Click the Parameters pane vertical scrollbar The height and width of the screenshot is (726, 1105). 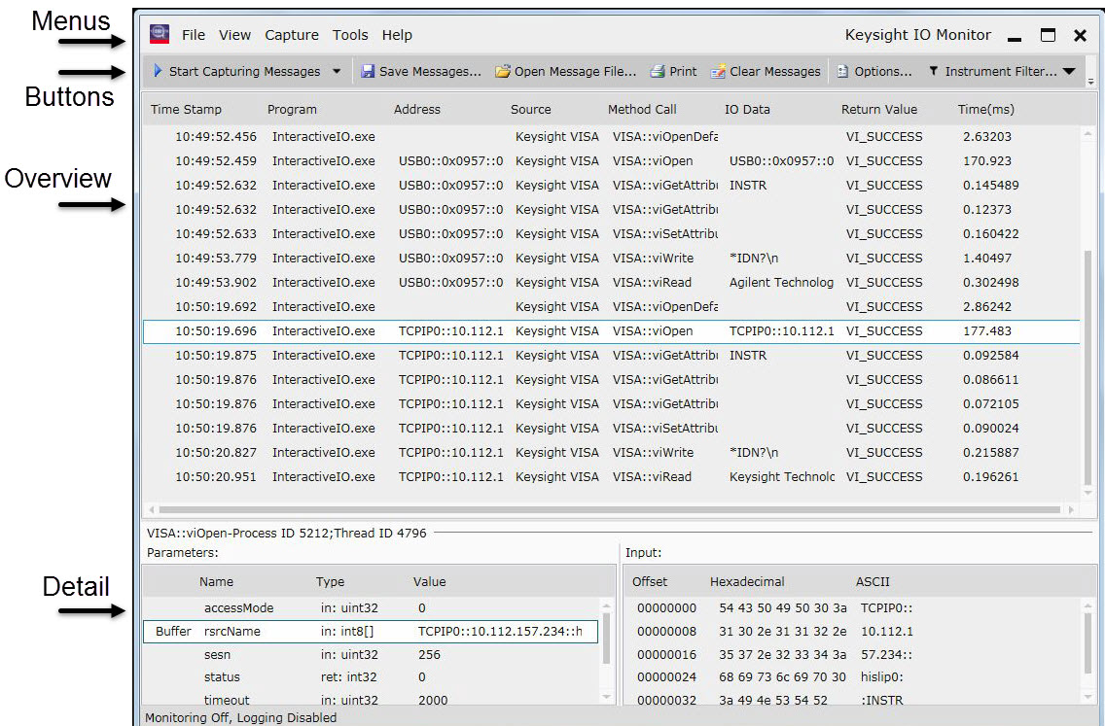(606, 640)
